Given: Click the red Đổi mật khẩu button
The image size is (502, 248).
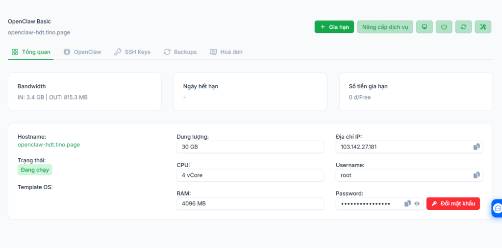Looking at the screenshot, I should (453, 203).
